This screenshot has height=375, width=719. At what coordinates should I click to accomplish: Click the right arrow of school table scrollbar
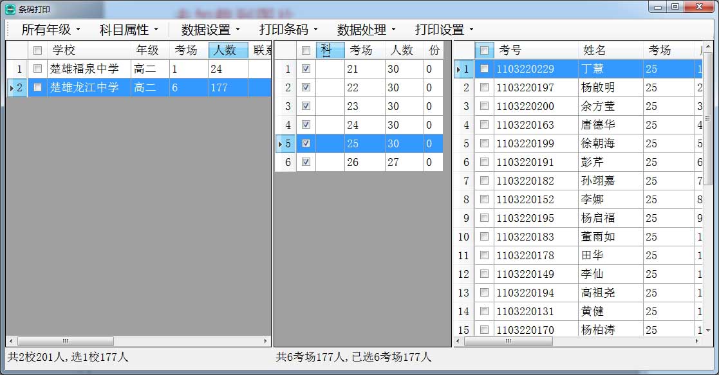click(x=265, y=341)
